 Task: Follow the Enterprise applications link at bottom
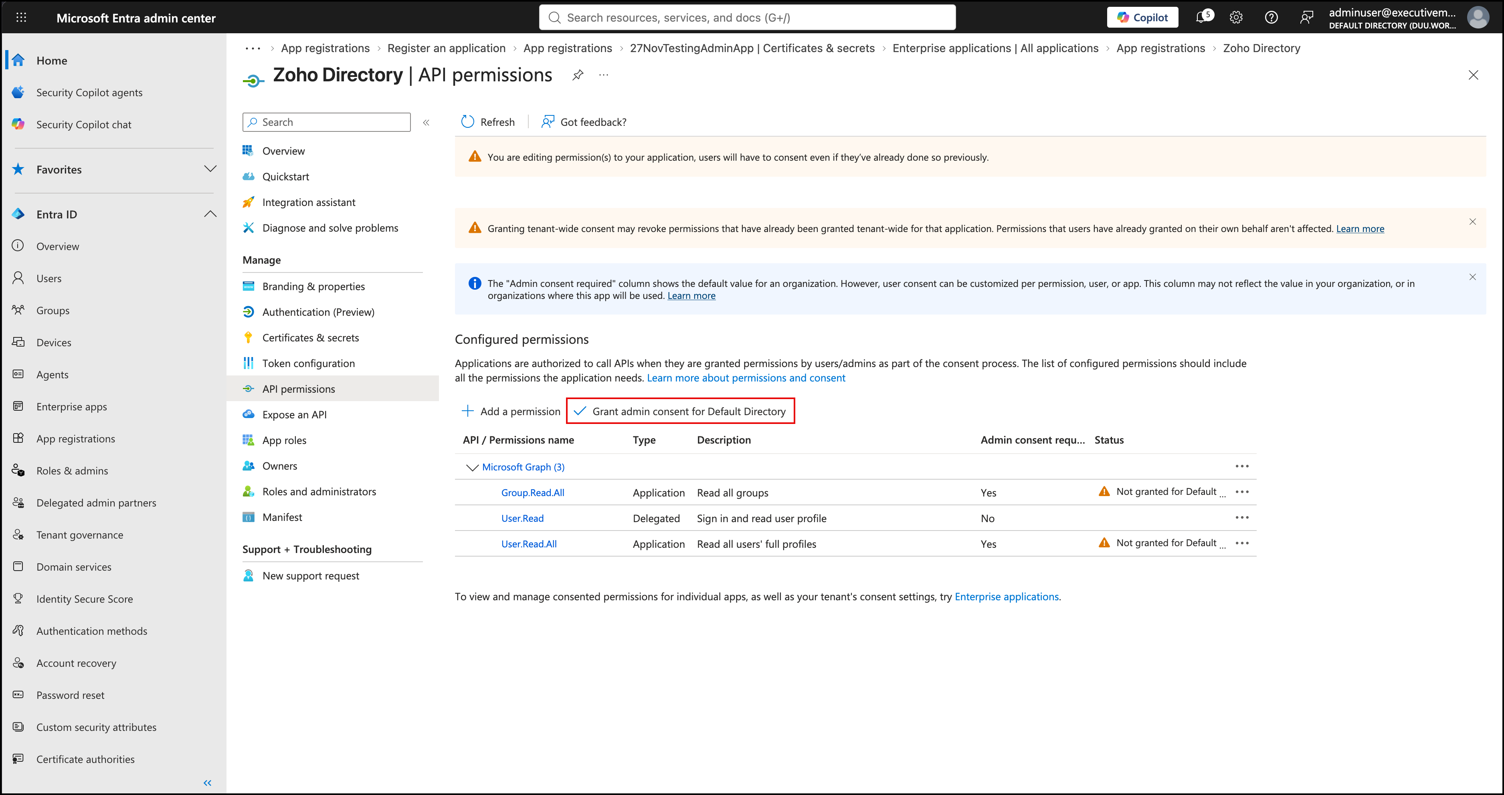(x=1007, y=597)
